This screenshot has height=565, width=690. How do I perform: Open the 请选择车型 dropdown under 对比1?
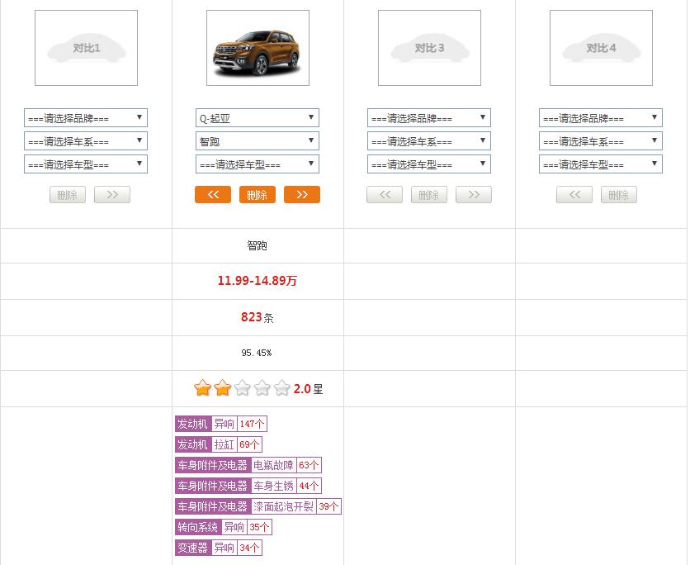pyautogui.click(x=86, y=164)
